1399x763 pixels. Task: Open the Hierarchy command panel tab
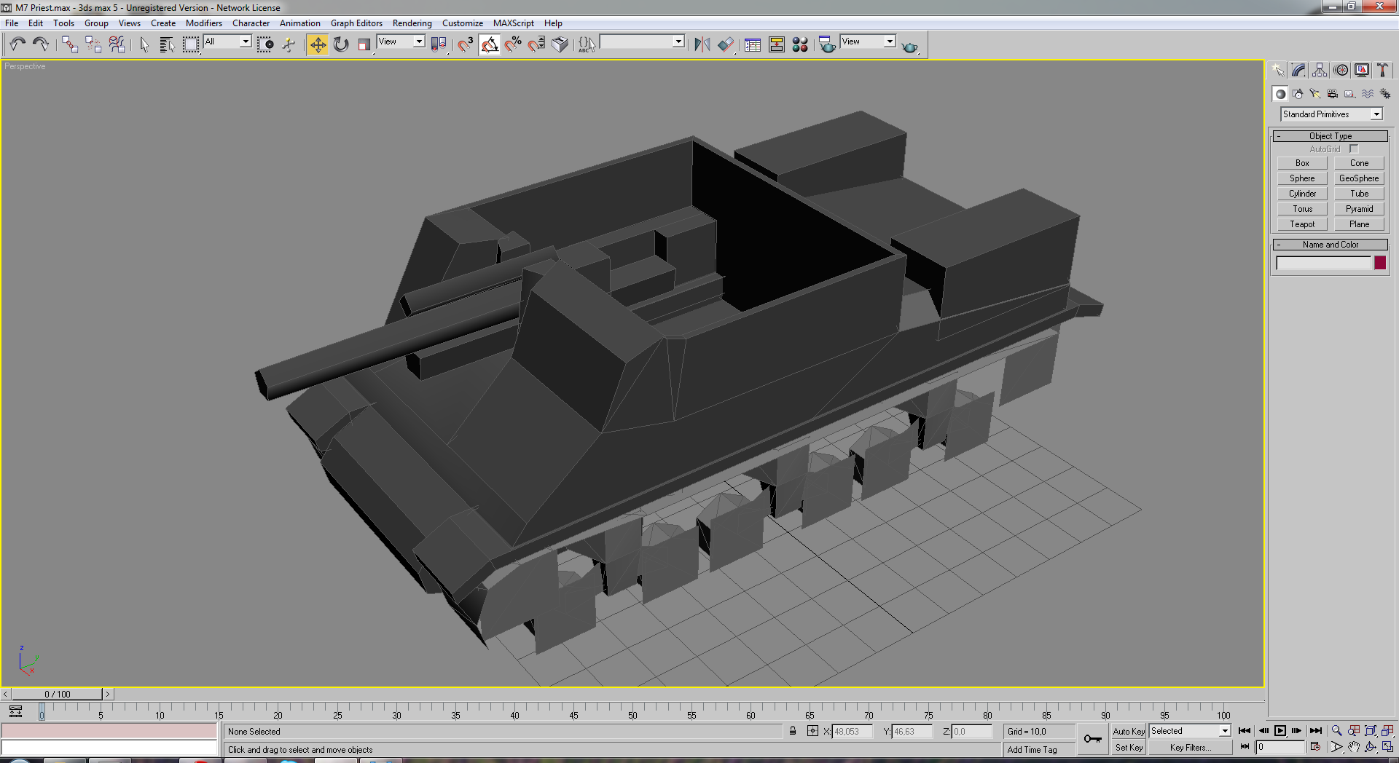(1320, 71)
